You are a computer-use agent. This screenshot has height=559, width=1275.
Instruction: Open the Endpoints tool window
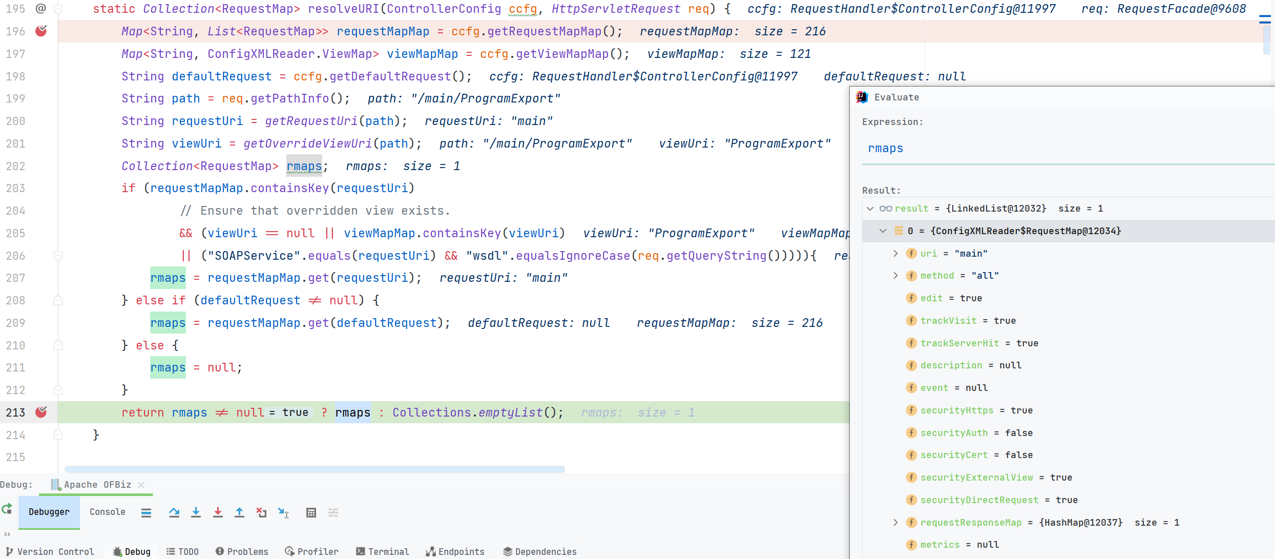(x=455, y=551)
